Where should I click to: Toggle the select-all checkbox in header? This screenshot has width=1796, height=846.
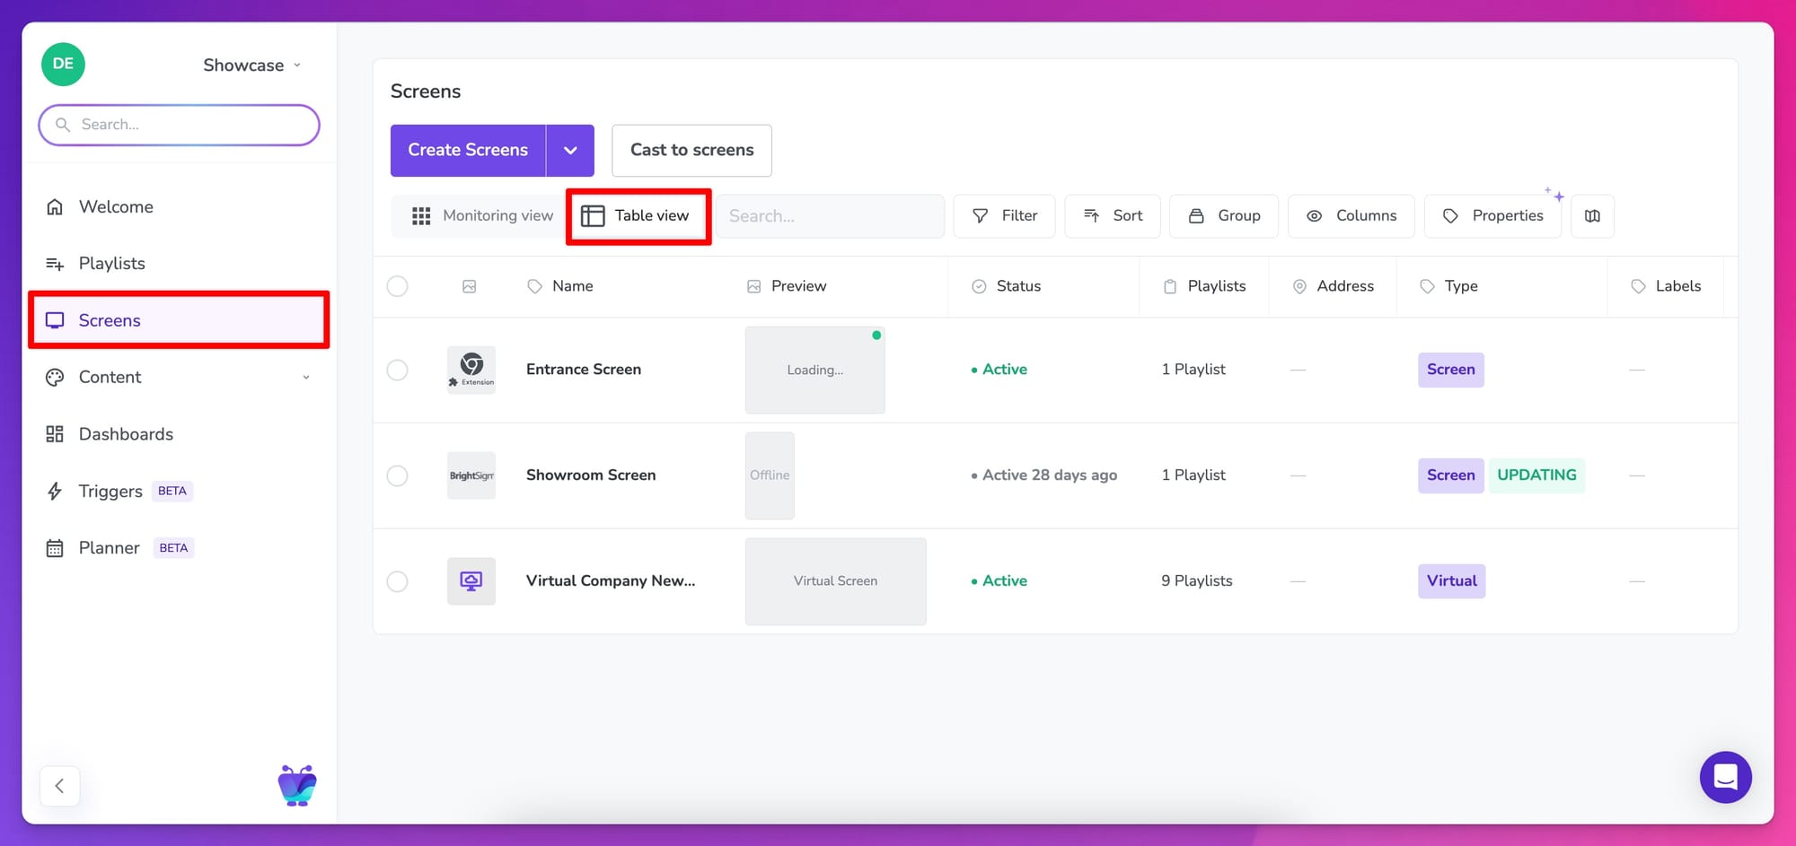tap(397, 286)
